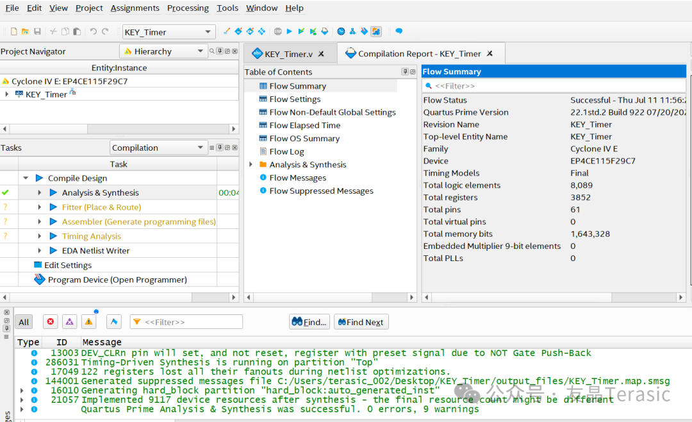Click the Flow Summary Filter field
The height and width of the screenshot is (422, 692).
[554, 86]
